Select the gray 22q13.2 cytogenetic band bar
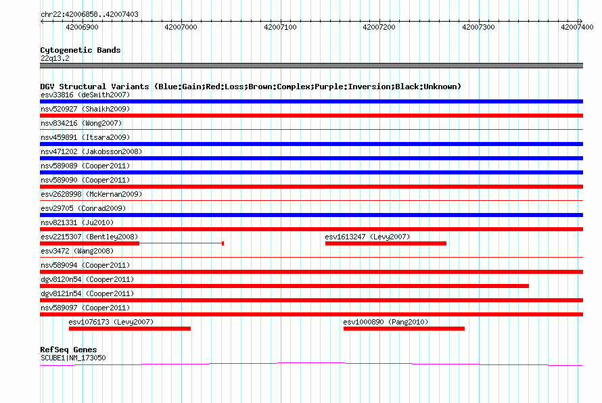602x403 pixels. (x=311, y=66)
